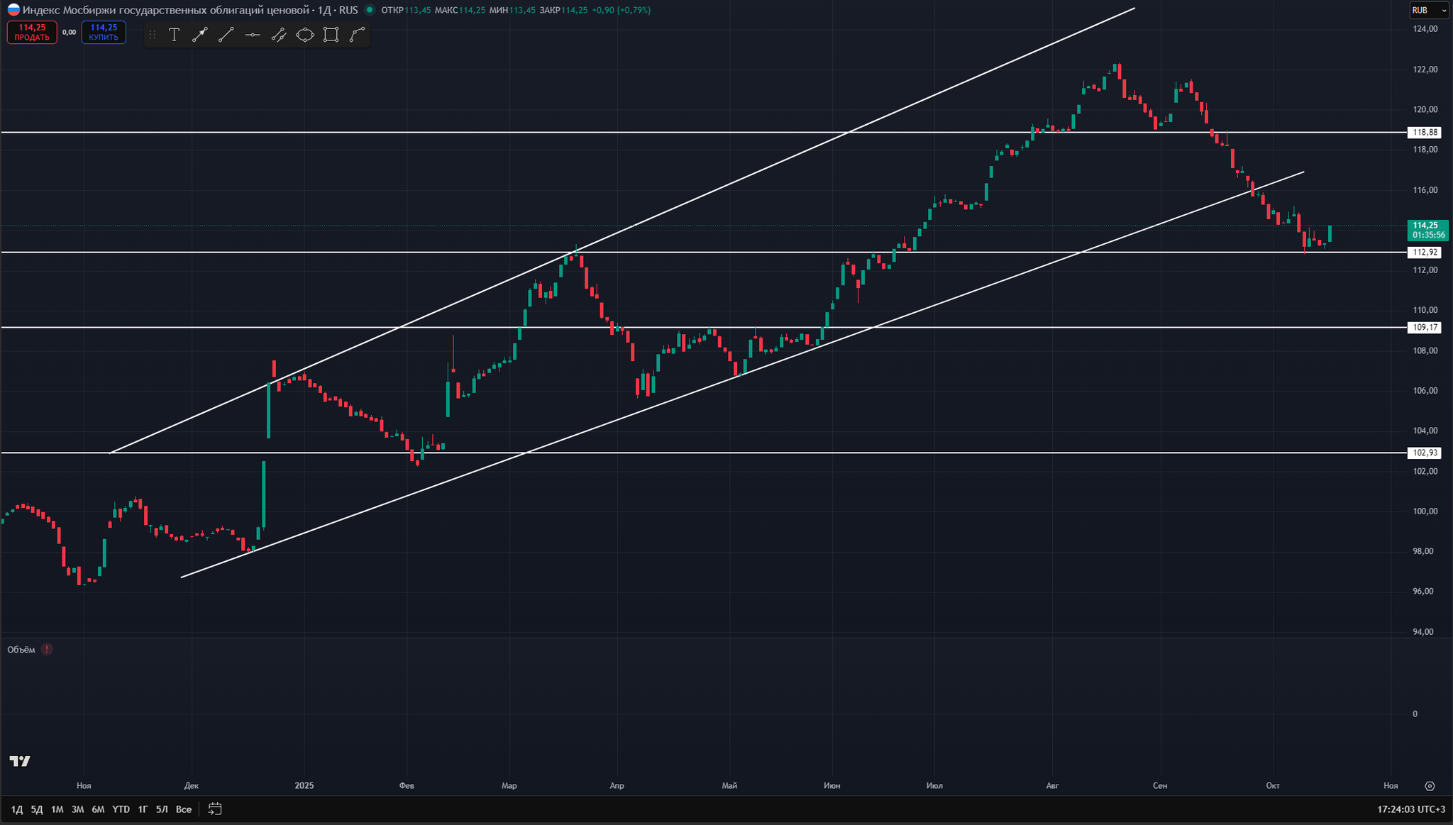Switch chart range to Все
Image resolution: width=1453 pixels, height=825 pixels.
click(184, 809)
